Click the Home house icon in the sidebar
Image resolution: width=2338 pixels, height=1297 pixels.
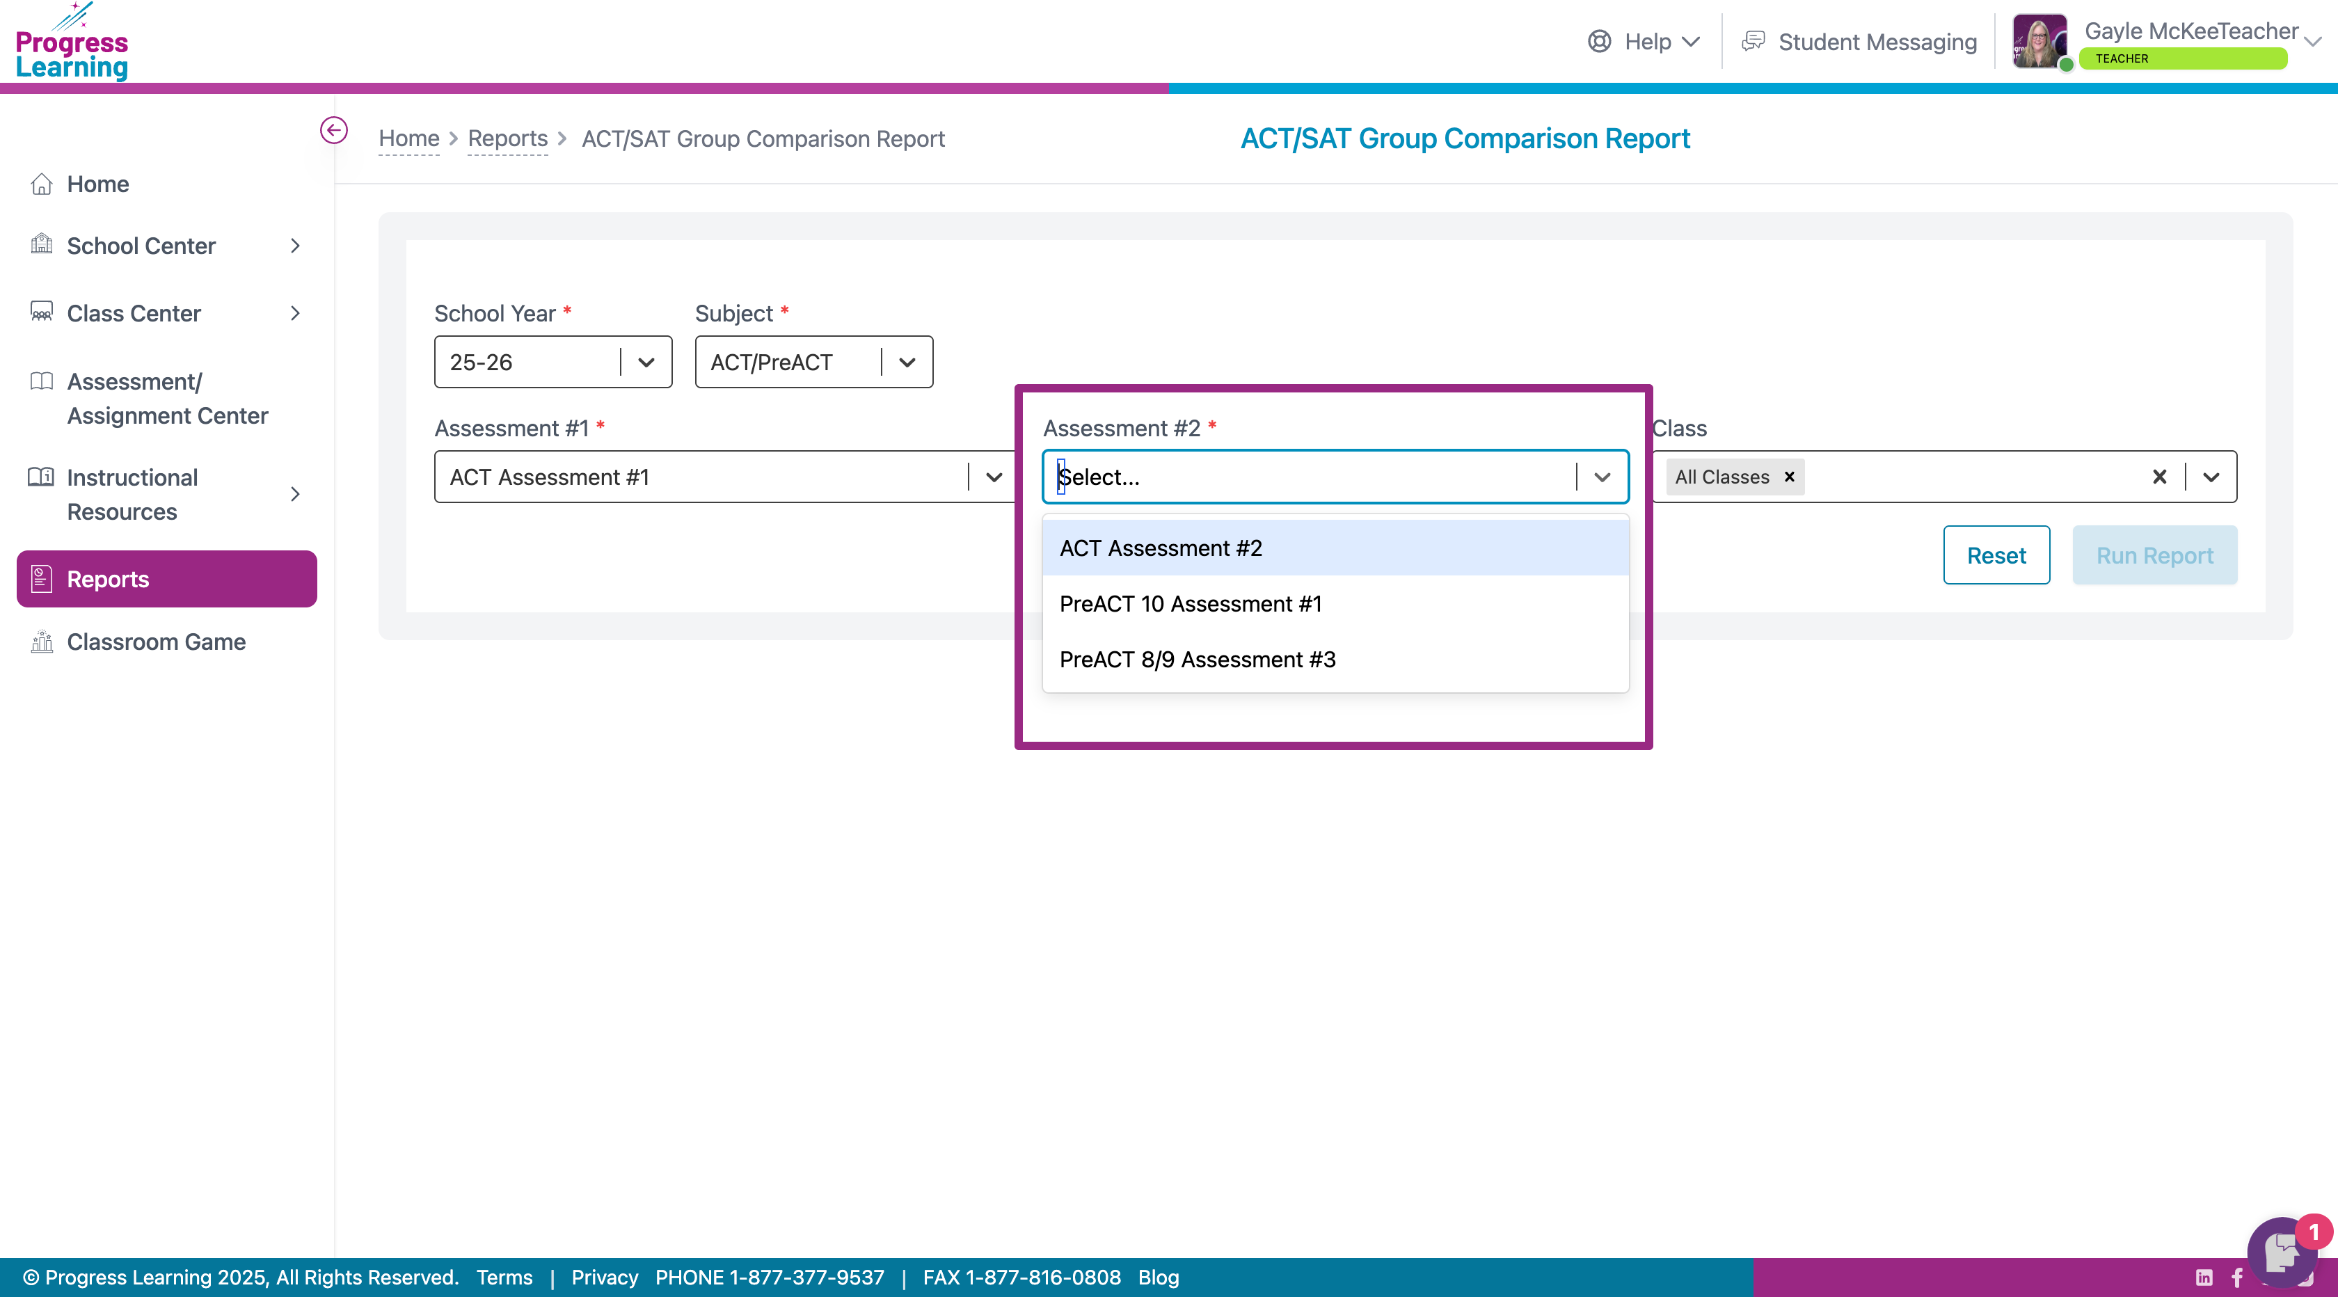(x=42, y=184)
